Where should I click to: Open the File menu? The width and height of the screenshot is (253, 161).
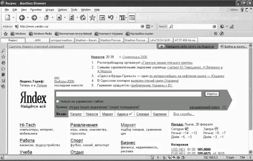coord(7,10)
